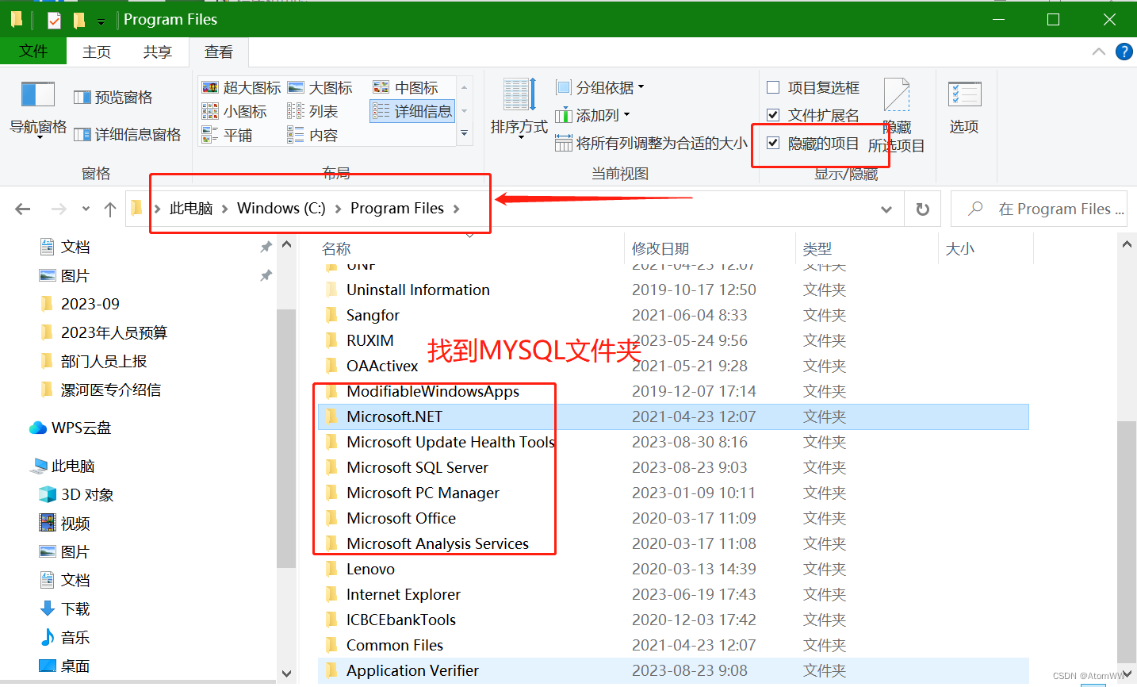Switch to Extra large icons (超大图标)
Screen dimensions: 1137x687
[x=242, y=87]
